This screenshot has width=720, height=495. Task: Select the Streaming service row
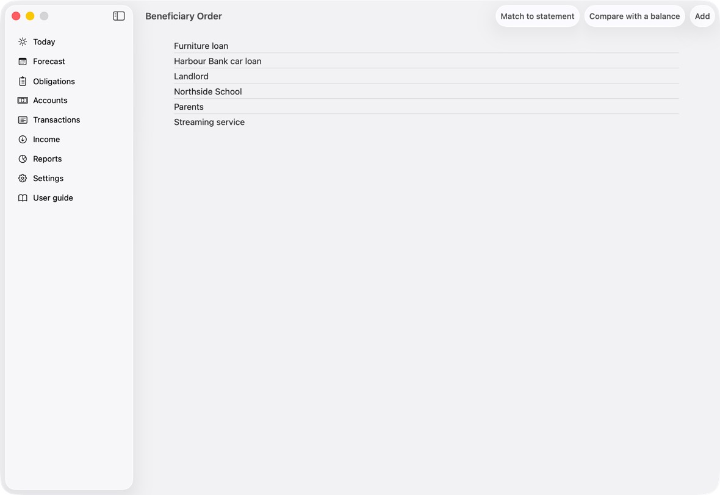(426, 122)
